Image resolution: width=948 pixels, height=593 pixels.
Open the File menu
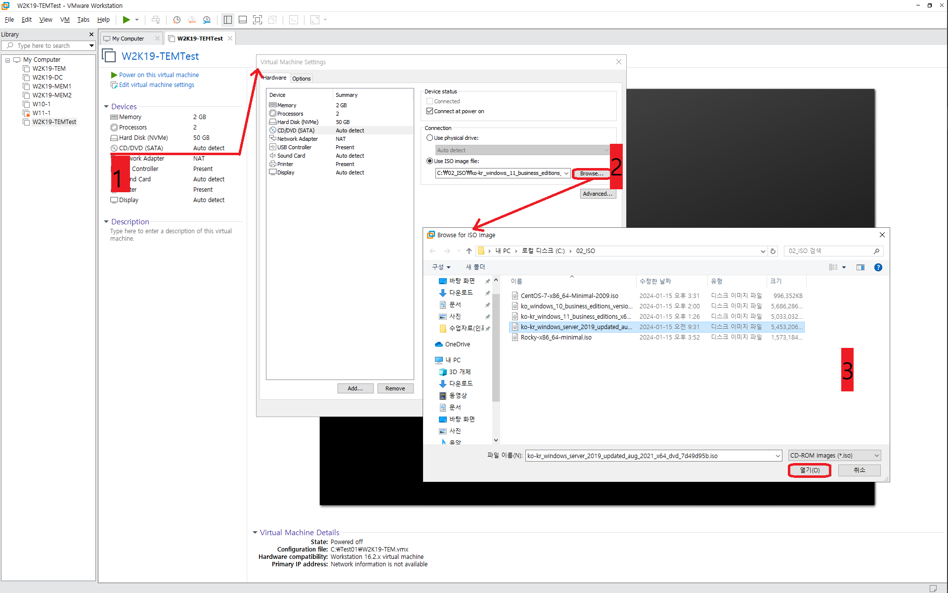point(9,20)
